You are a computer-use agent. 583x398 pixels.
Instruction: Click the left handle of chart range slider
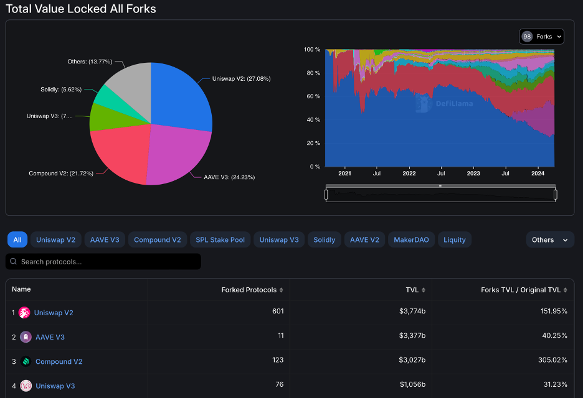(x=326, y=194)
